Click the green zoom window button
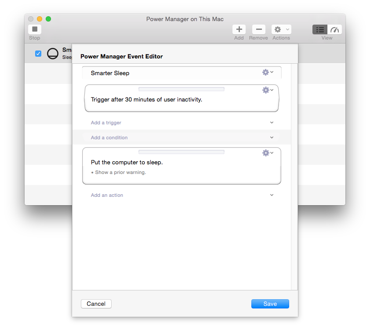370x326 pixels. coord(48,19)
